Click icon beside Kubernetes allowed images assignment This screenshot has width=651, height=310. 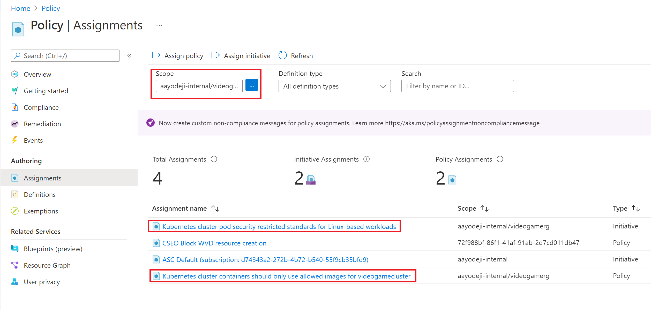tap(156, 276)
